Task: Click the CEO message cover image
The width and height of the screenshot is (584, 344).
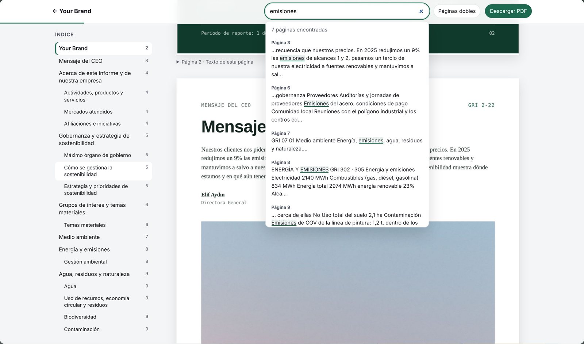Action: coord(348,283)
